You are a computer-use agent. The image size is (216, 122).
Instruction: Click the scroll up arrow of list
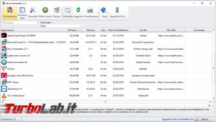point(213,30)
